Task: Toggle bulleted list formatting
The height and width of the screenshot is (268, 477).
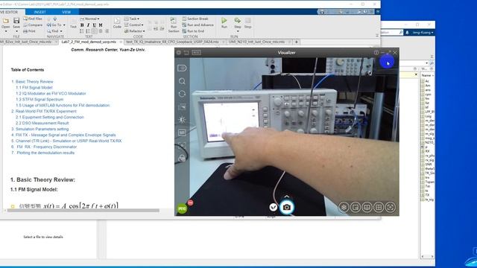Action: click(x=82, y=31)
